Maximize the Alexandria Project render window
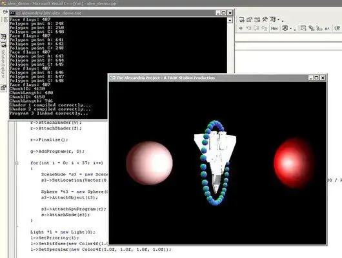This screenshot has height=258, width=342. click(317, 77)
